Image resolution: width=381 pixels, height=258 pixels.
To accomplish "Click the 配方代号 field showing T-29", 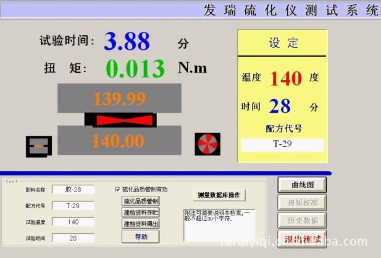I will coord(73,206).
